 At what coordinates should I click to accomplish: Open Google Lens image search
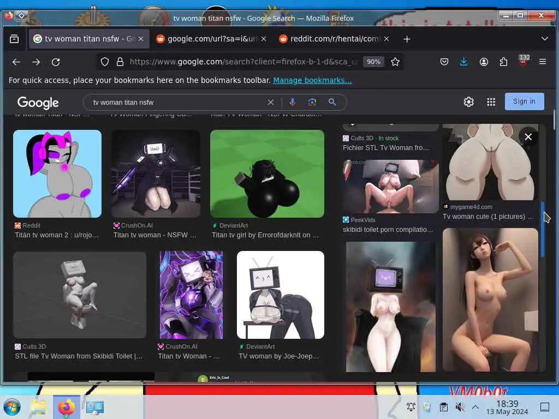(312, 102)
